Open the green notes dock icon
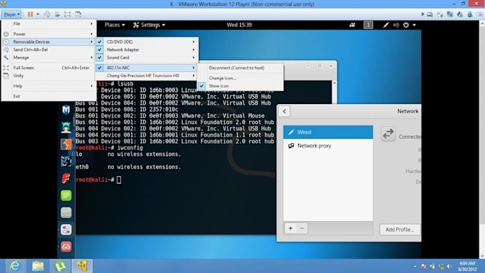Image resolution: width=485 pixels, height=273 pixels. tap(66, 195)
